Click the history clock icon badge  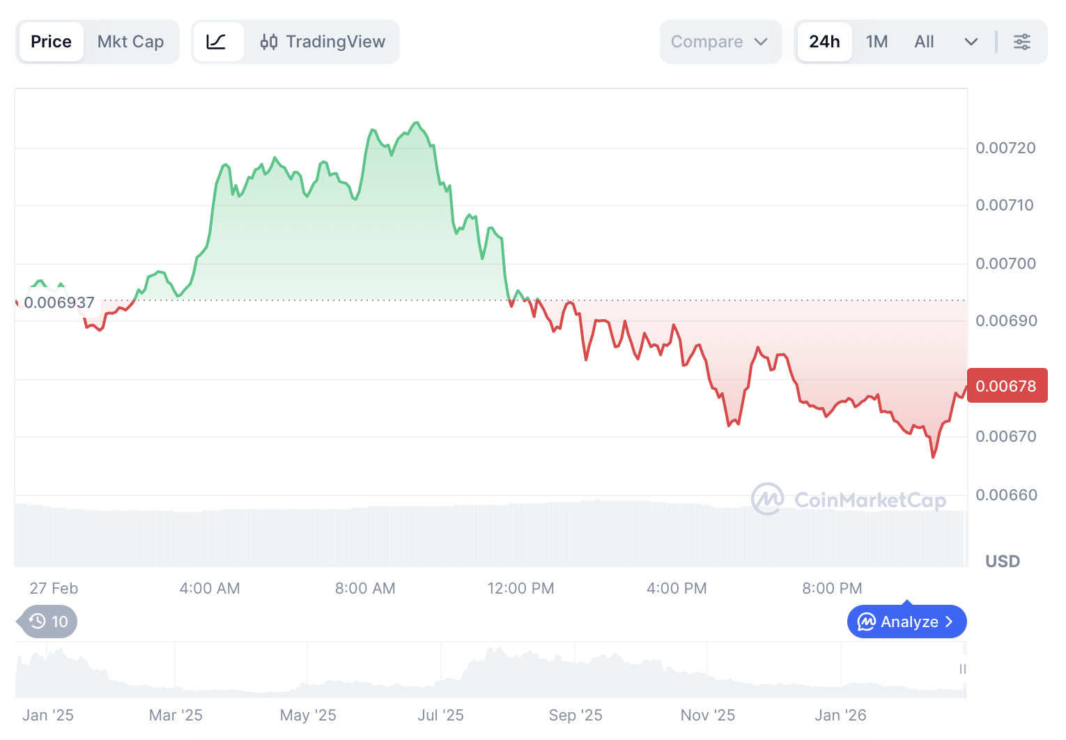38,621
